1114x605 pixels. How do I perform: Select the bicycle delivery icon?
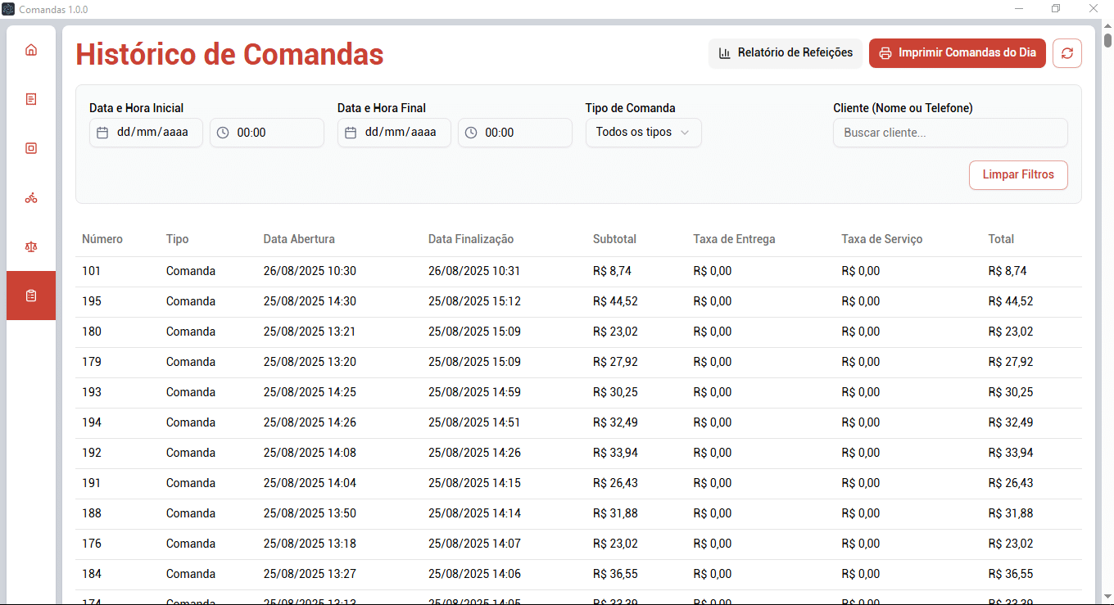(31, 197)
